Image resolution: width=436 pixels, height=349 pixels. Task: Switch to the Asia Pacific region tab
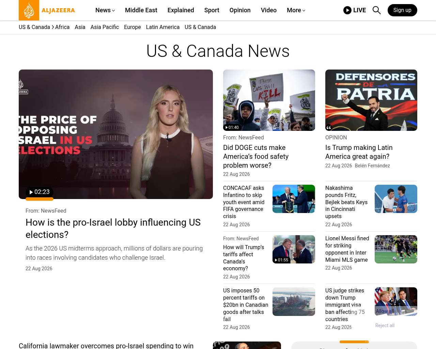tap(105, 27)
